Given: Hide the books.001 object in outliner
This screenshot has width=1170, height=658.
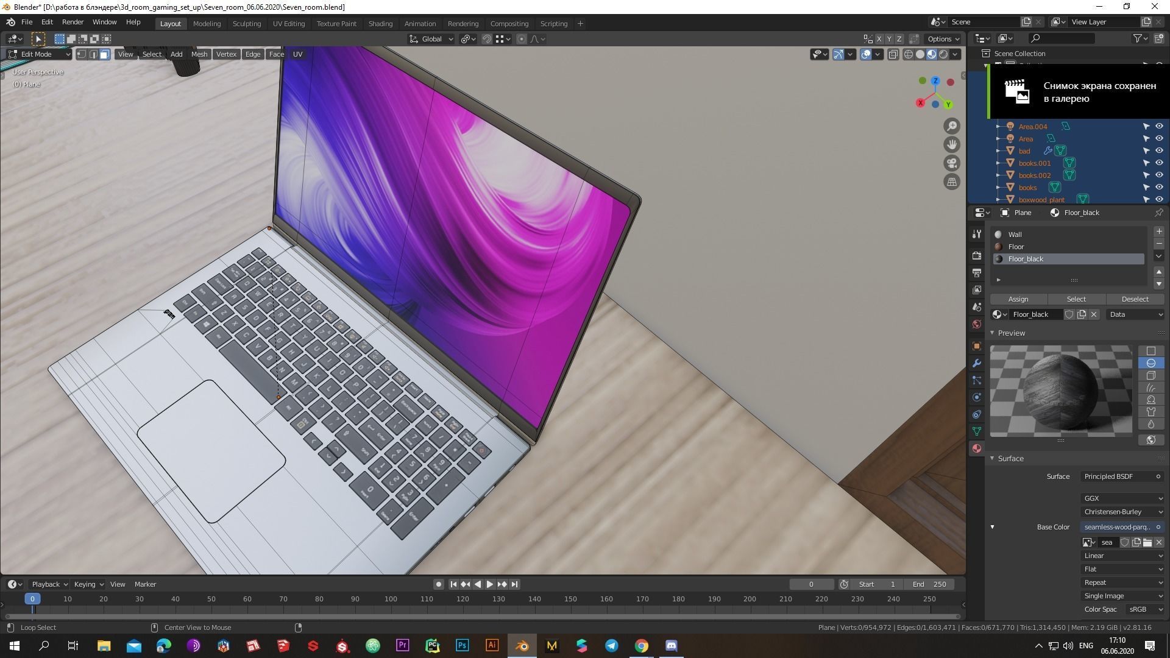Looking at the screenshot, I should pos(1159,163).
